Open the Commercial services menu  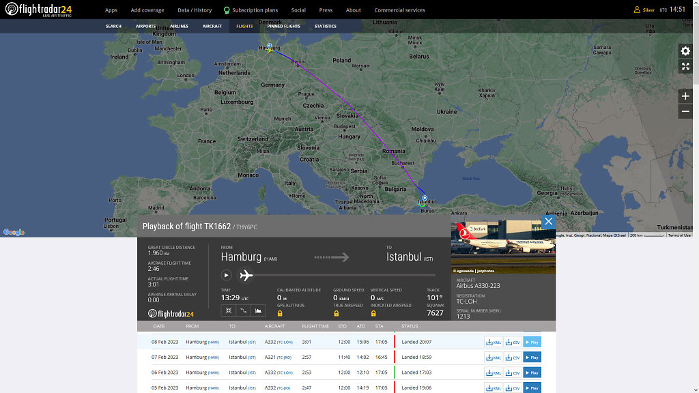coord(399,10)
